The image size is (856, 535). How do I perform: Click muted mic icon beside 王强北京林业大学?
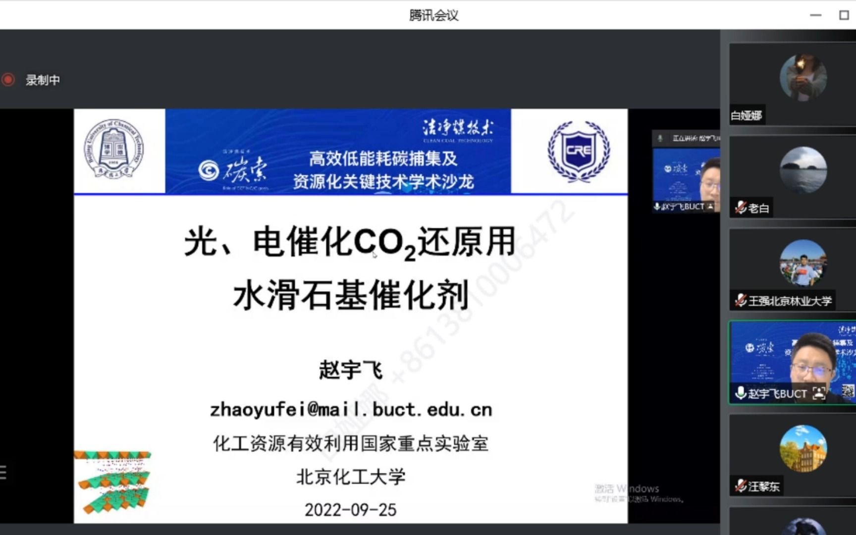741,300
